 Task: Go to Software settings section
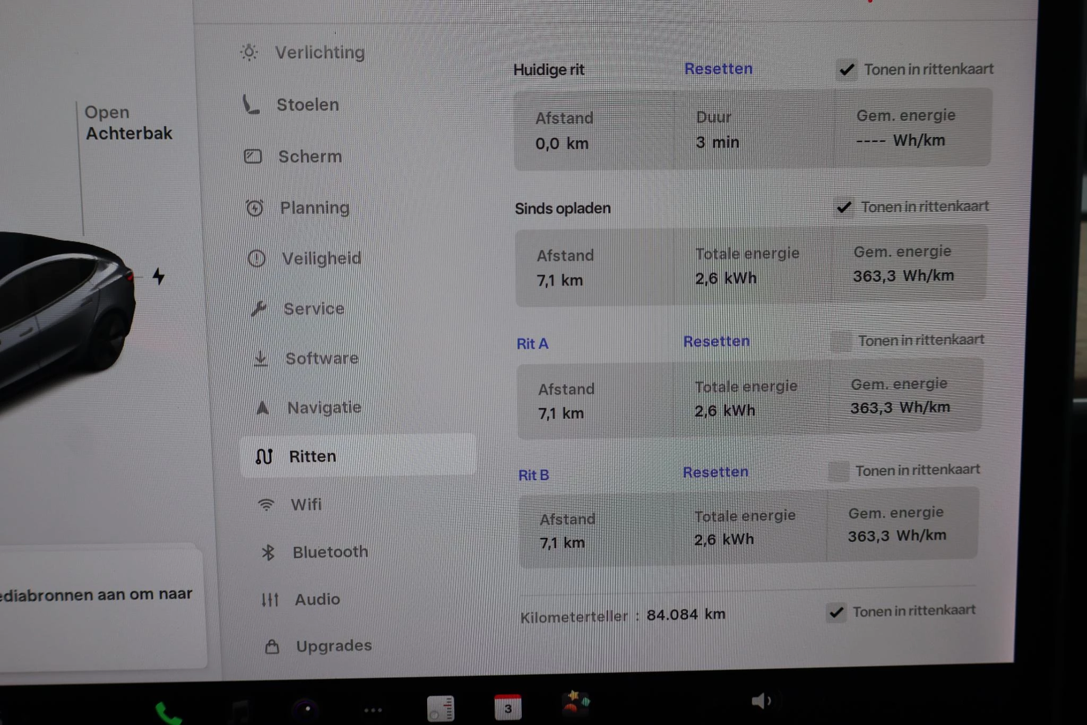[x=322, y=358]
